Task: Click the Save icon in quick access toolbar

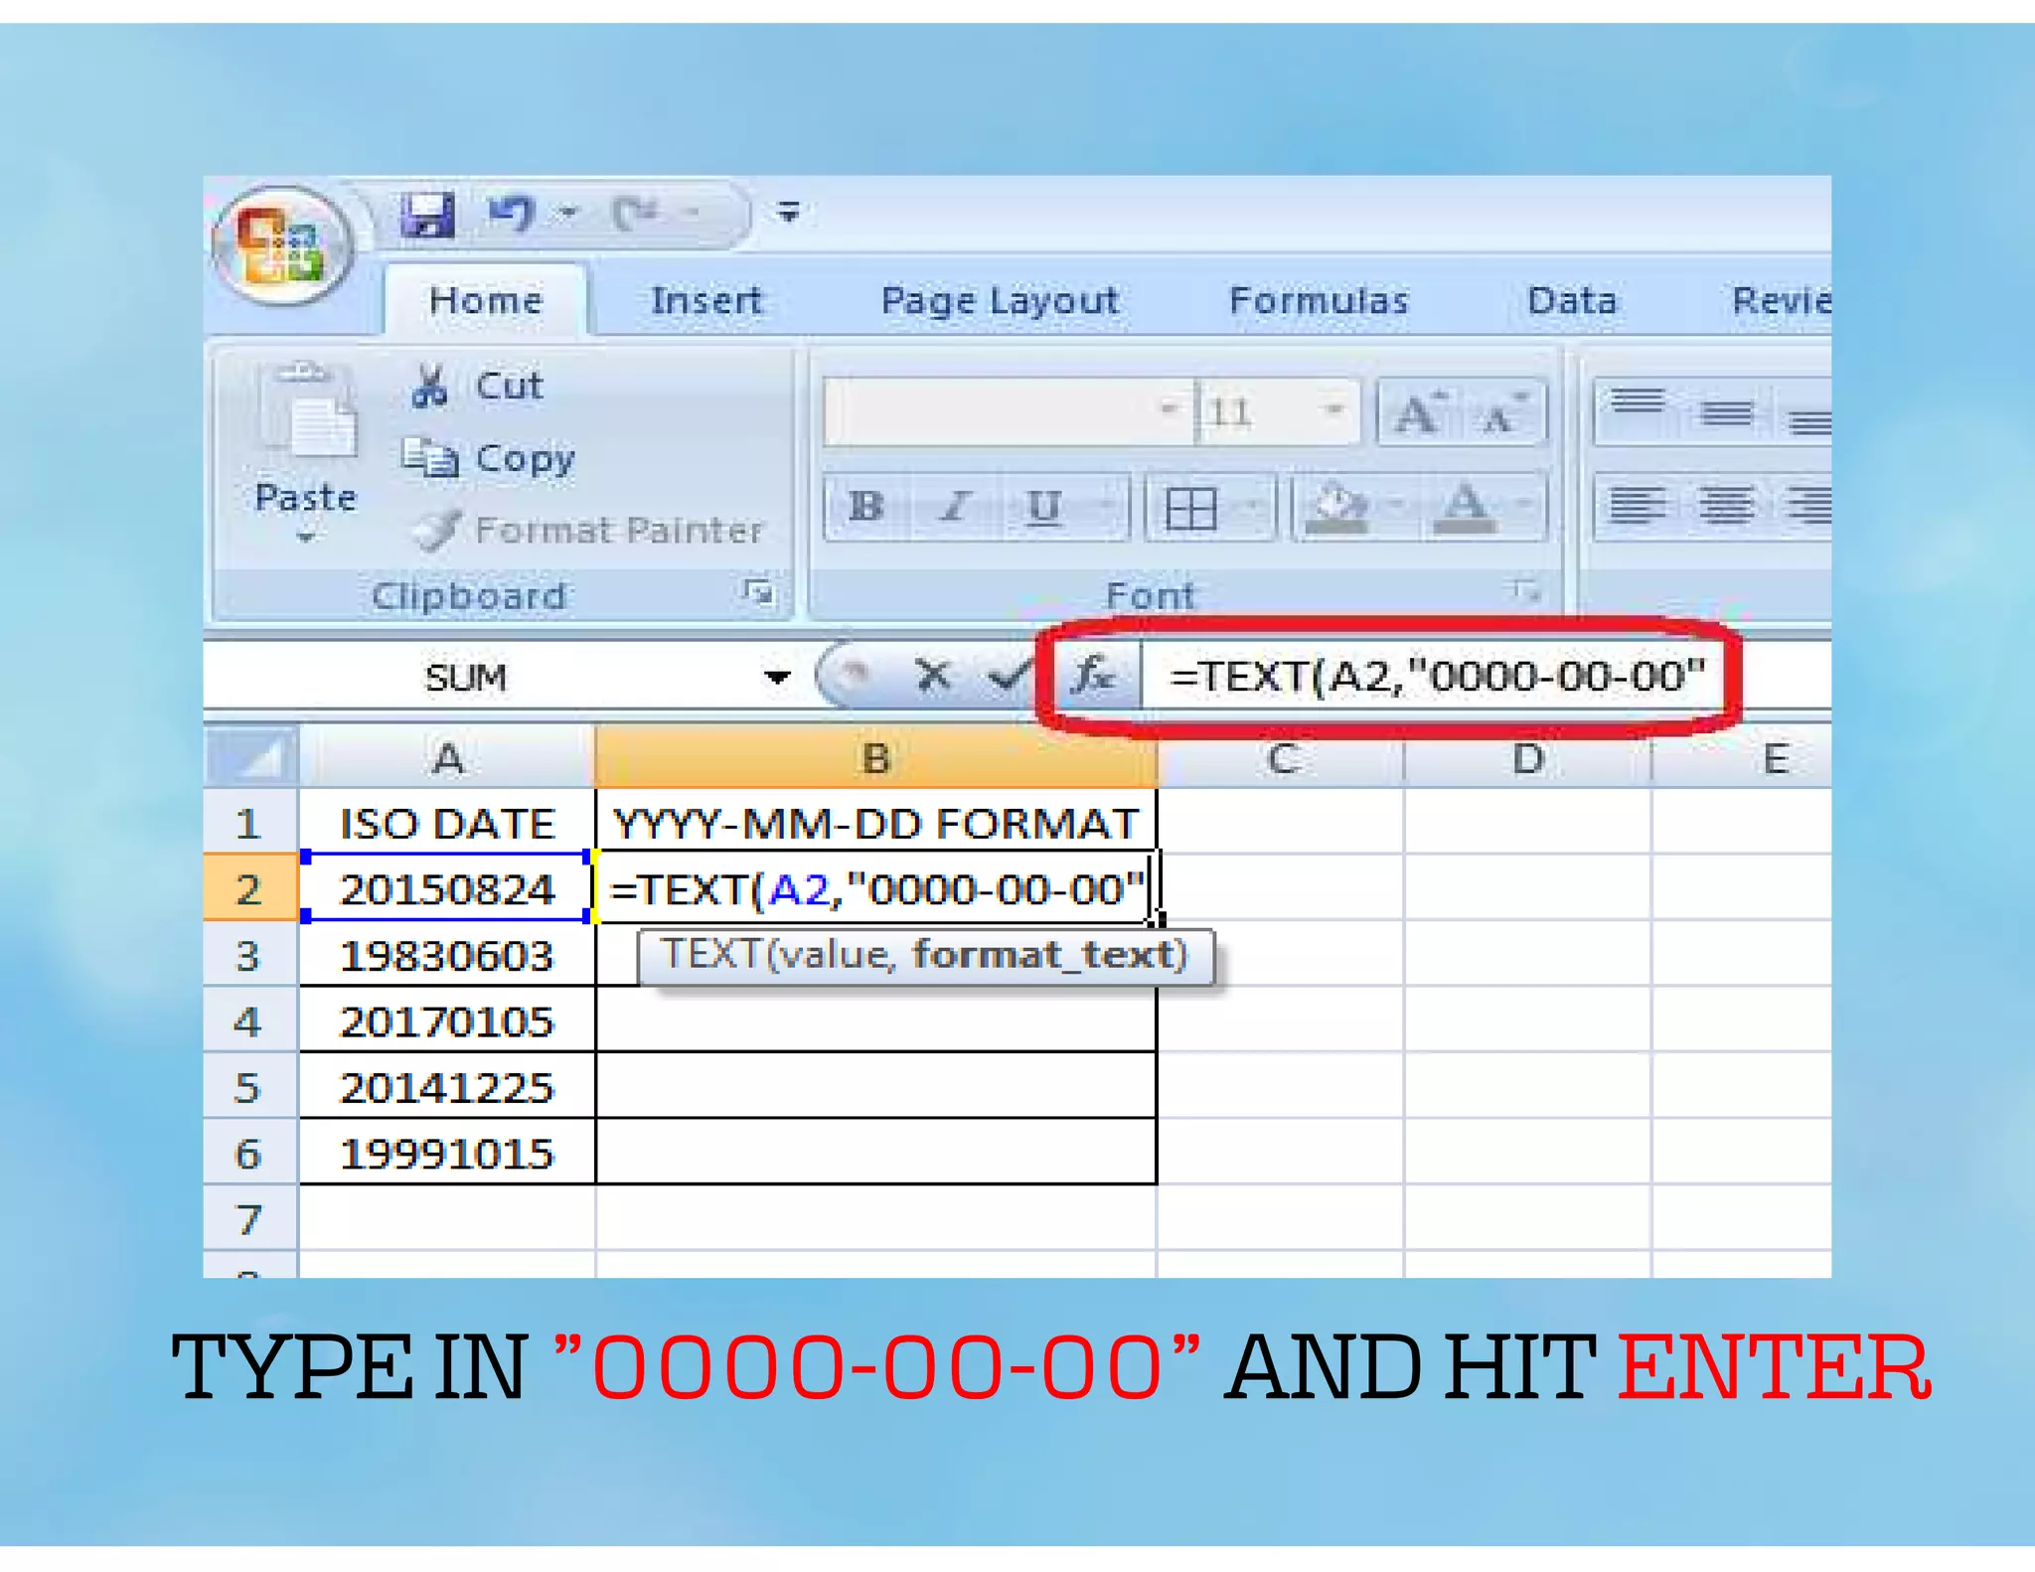Action: (427, 214)
